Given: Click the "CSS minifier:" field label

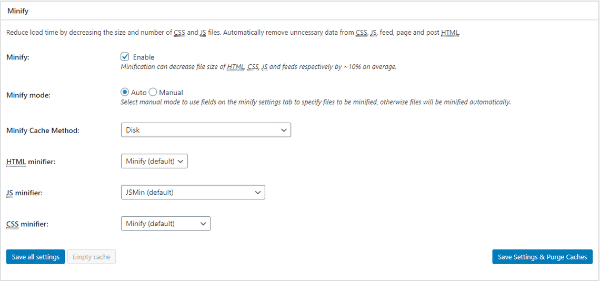Looking at the screenshot, I should [27, 224].
